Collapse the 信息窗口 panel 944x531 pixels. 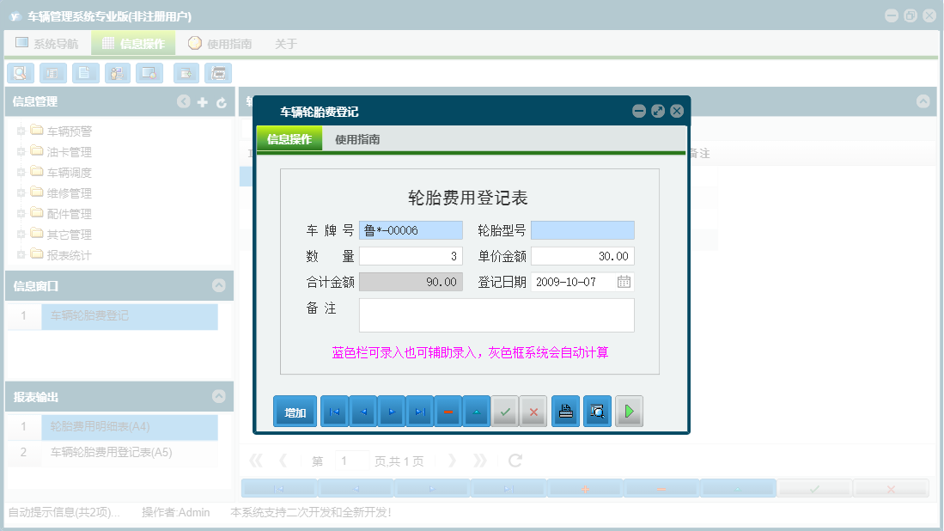tap(221, 284)
